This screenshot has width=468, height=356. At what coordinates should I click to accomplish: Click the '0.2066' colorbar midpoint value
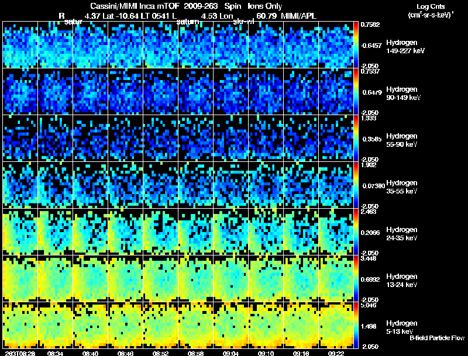[x=370, y=233]
